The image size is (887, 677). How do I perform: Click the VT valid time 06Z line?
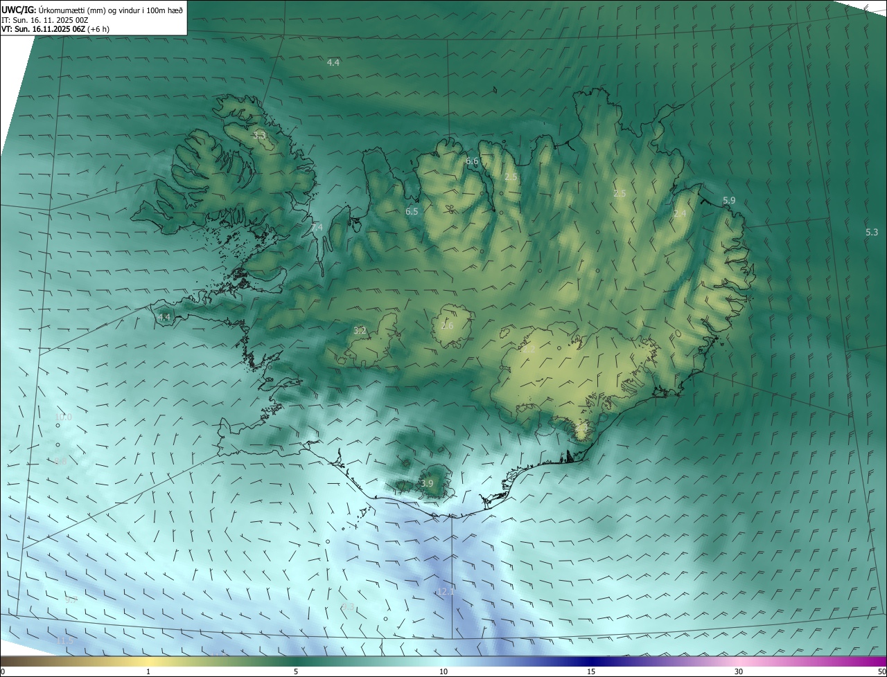pyautogui.click(x=55, y=29)
